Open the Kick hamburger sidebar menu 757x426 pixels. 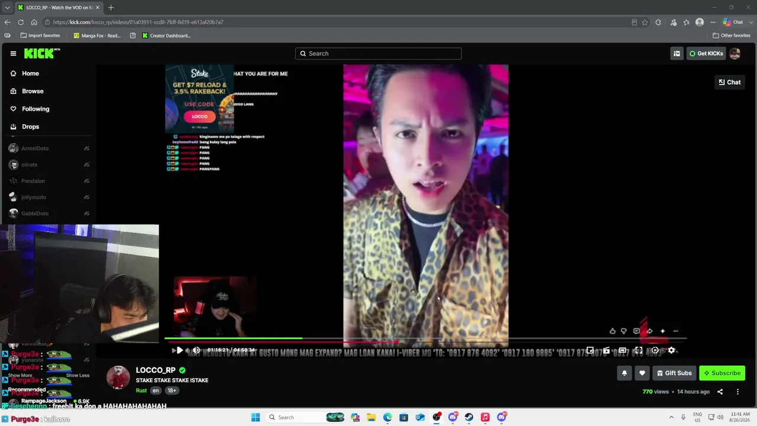[13, 53]
